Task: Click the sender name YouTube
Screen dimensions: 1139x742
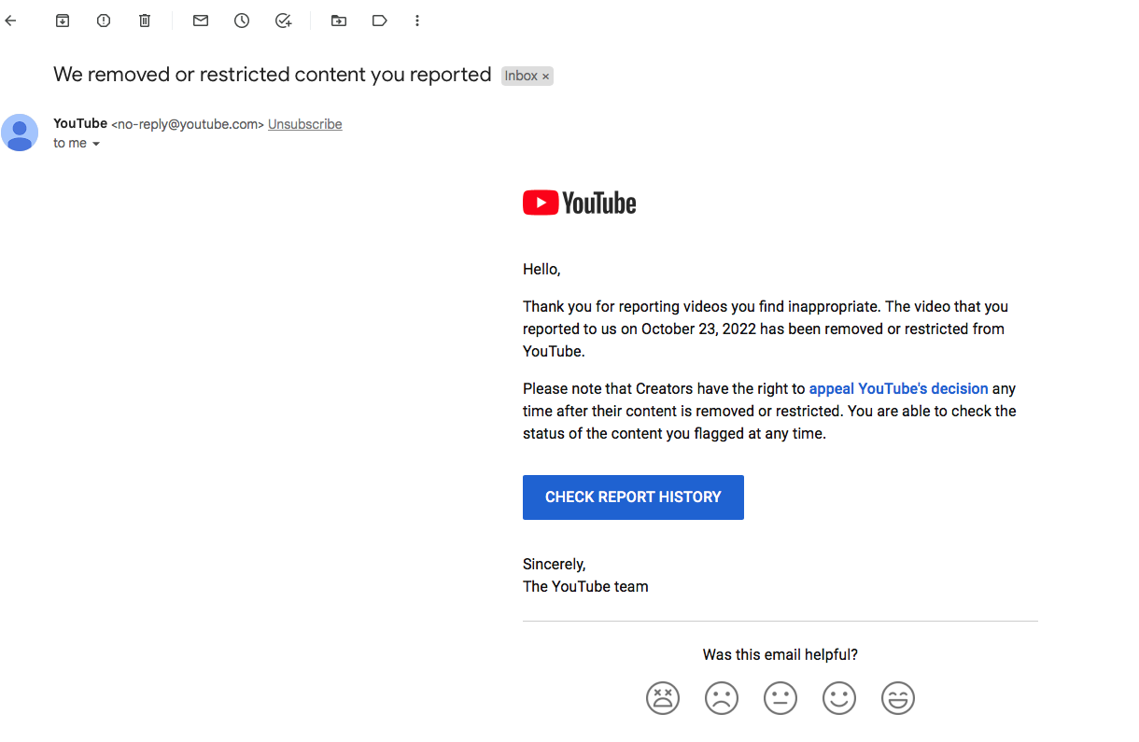Action: 80,123
